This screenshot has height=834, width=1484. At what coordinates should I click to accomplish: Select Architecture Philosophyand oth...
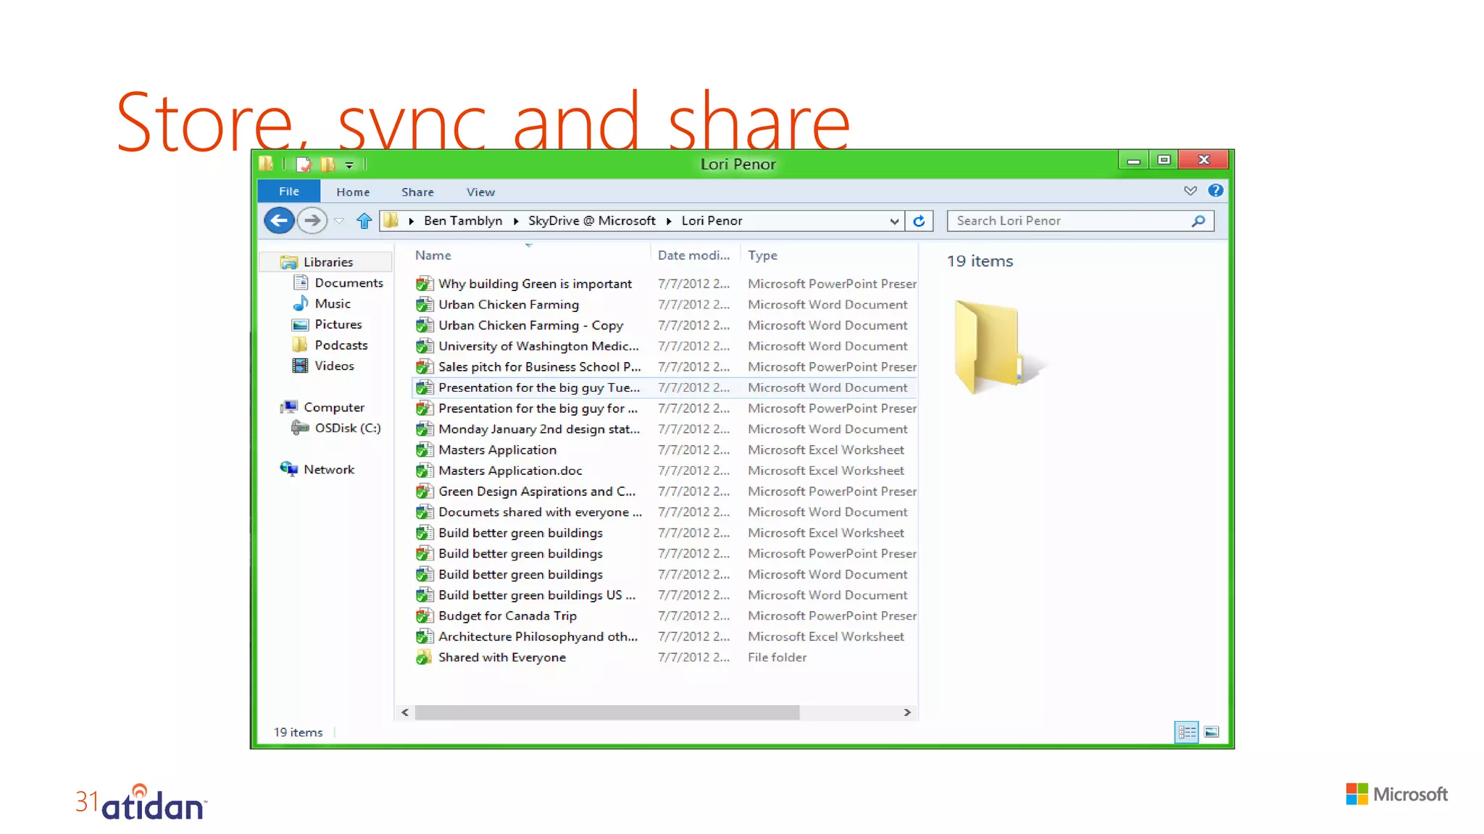538,637
